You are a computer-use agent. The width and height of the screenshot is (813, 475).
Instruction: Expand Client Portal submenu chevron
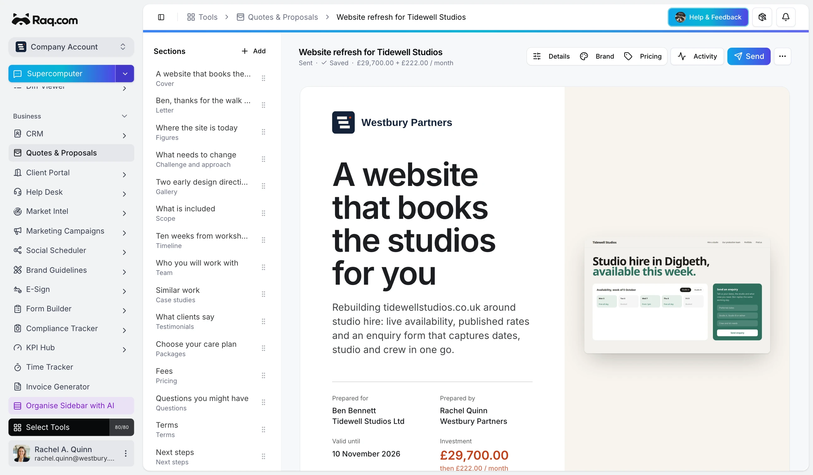tap(124, 175)
